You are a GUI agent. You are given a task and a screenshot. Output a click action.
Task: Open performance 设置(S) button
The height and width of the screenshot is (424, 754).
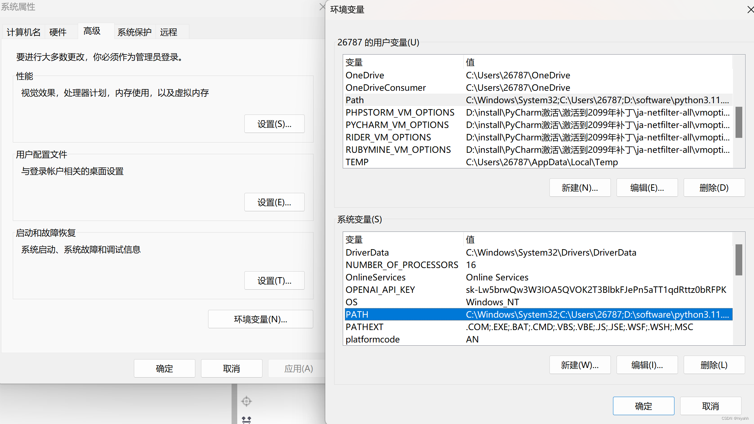point(274,124)
